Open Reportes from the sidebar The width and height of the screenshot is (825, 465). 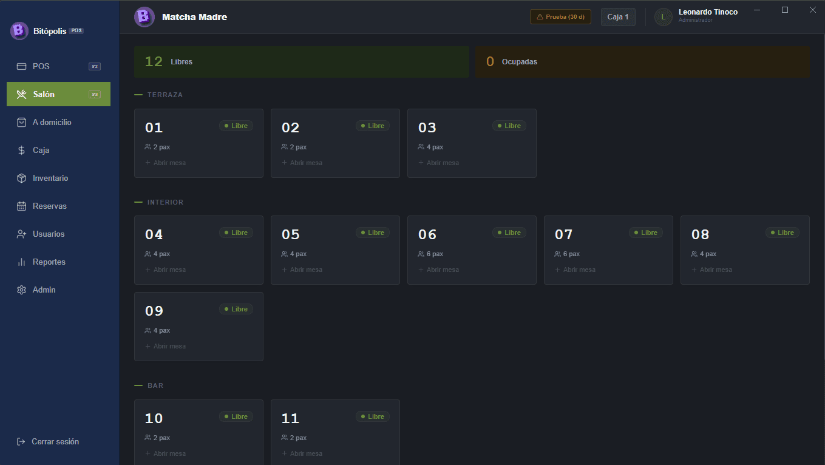point(59,262)
